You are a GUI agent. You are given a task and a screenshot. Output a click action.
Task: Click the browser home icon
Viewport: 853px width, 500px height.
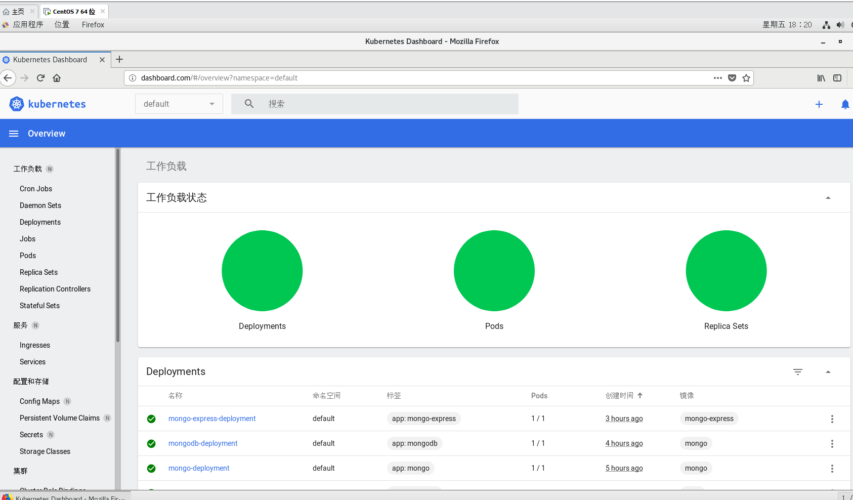[x=57, y=78]
